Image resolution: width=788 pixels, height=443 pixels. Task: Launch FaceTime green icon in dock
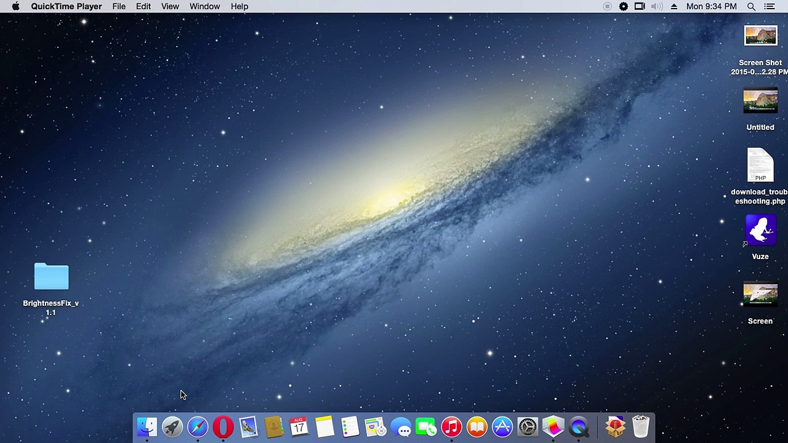pos(426,427)
